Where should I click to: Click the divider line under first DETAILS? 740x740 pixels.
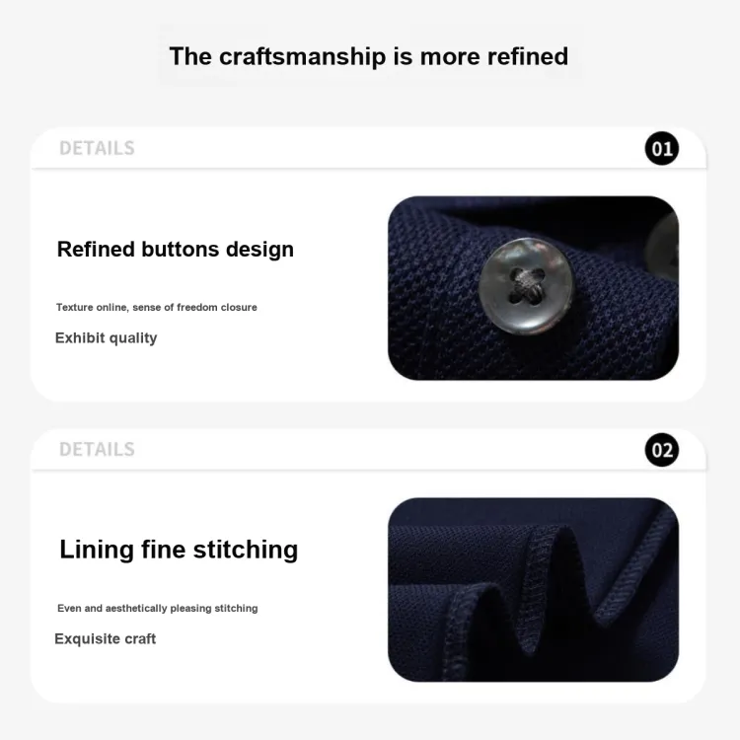point(369,168)
